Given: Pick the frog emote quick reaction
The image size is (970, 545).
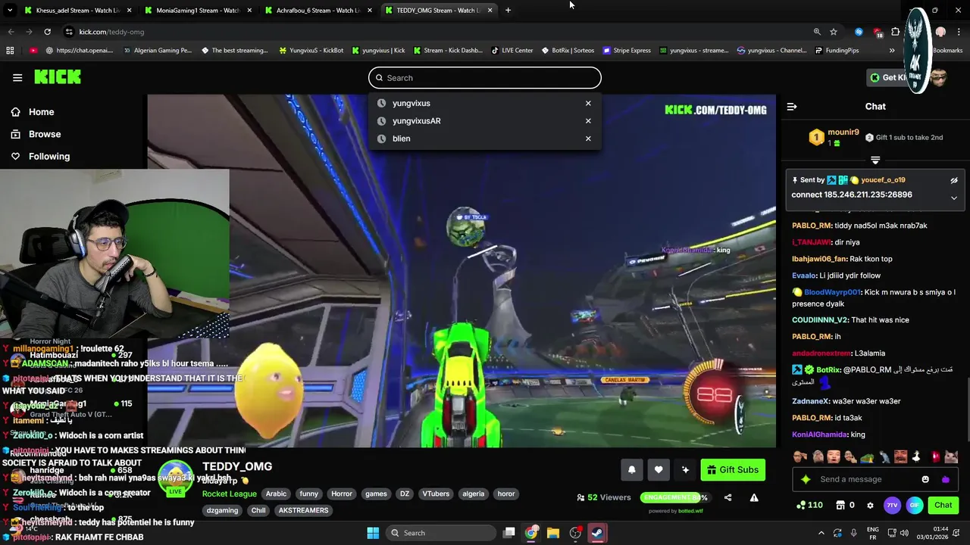Looking at the screenshot, I should [868, 456].
